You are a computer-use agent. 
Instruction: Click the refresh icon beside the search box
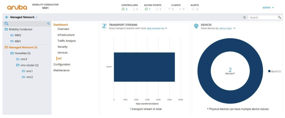(244, 17)
